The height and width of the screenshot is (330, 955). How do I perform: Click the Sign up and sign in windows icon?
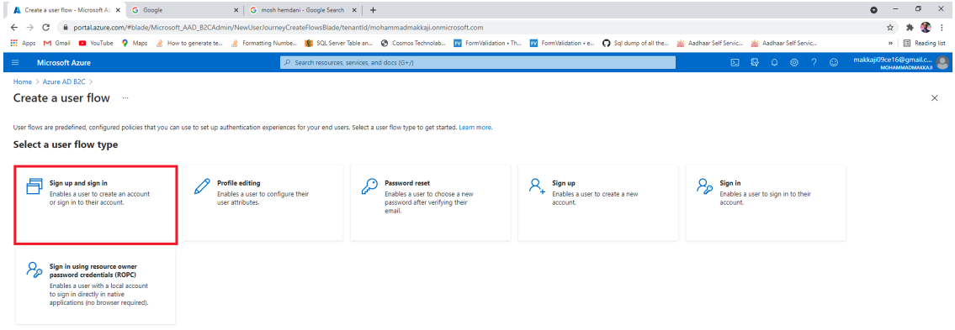tap(34, 186)
